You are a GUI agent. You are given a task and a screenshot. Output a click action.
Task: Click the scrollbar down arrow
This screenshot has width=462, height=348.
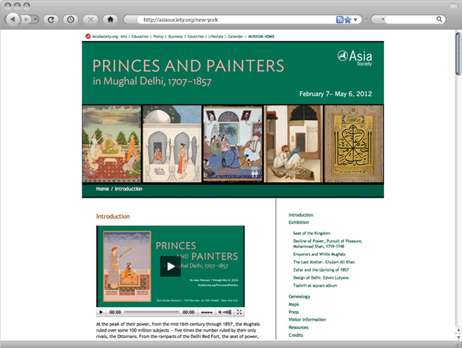tap(459, 337)
